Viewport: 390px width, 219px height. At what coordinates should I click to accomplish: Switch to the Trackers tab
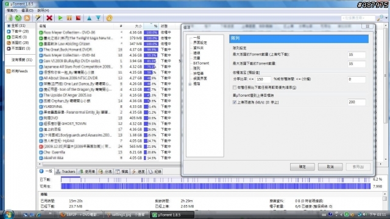coord(66,172)
